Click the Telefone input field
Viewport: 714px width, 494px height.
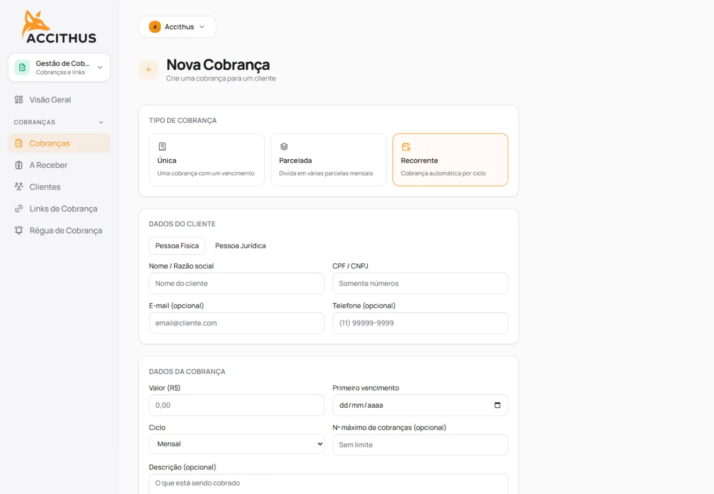[420, 323]
